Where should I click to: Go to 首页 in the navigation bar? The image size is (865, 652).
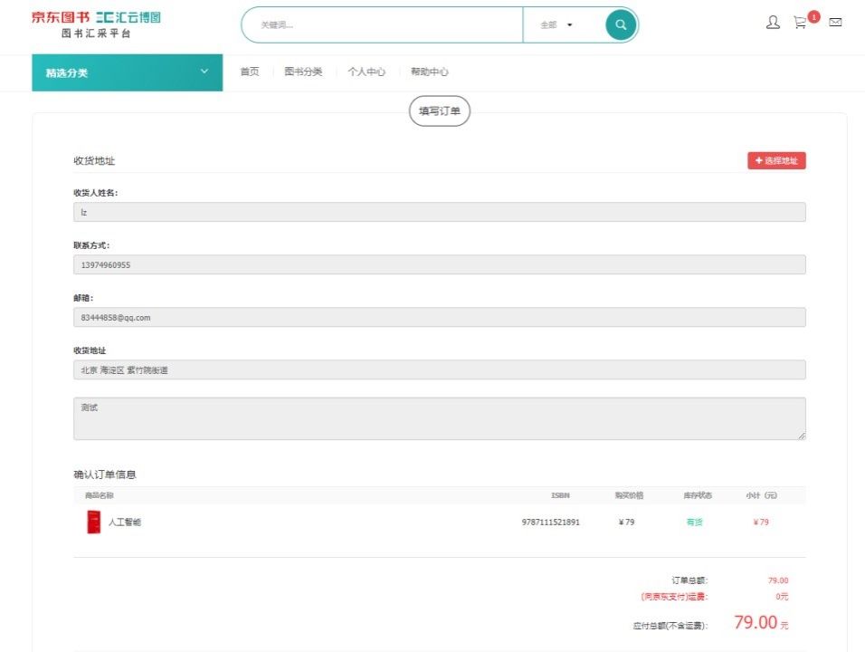pos(250,72)
